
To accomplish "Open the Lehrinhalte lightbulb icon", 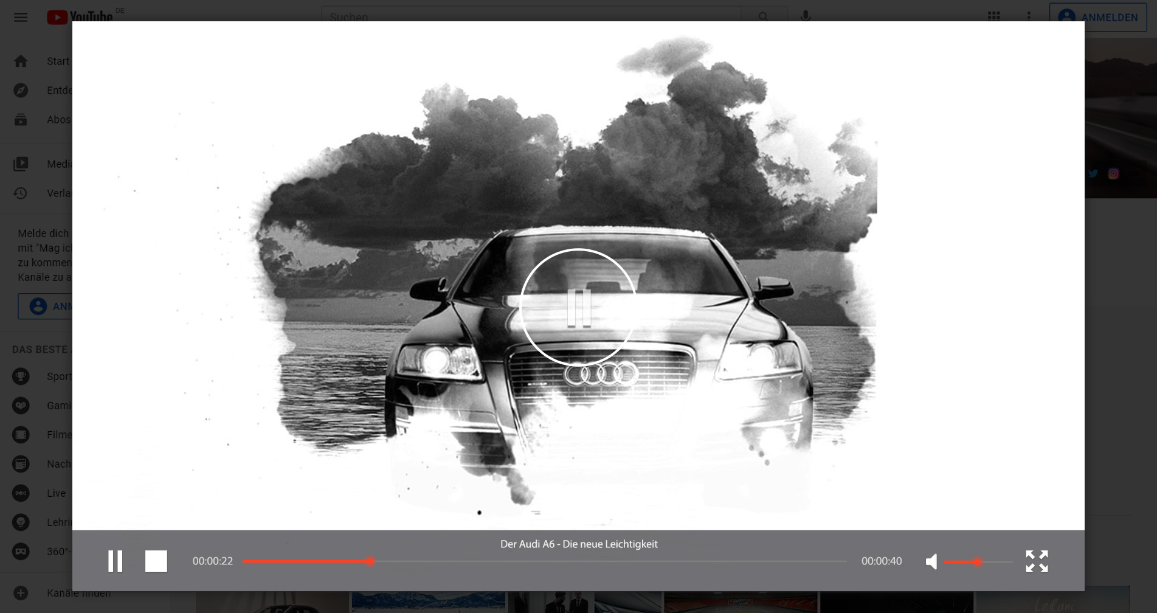I will (21, 522).
